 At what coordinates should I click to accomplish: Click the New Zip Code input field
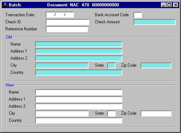156,114
